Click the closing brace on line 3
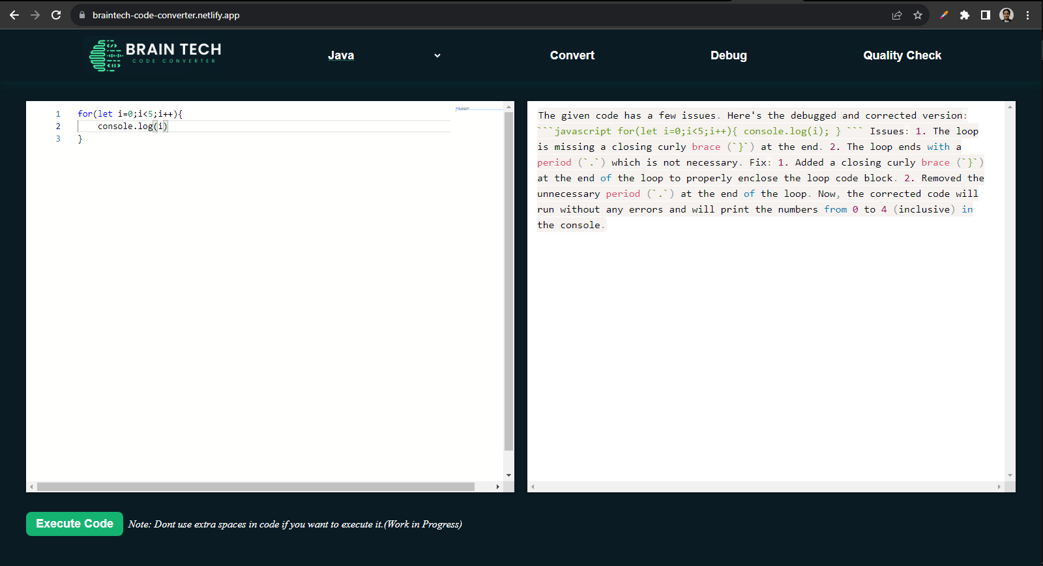The image size is (1043, 566). point(80,139)
